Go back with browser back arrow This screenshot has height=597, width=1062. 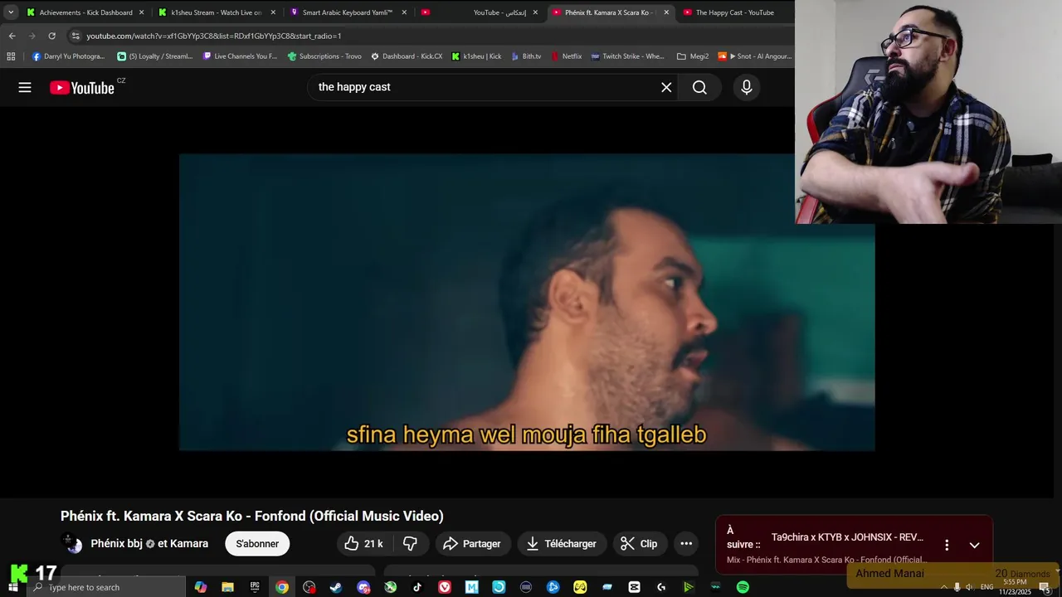(12, 36)
